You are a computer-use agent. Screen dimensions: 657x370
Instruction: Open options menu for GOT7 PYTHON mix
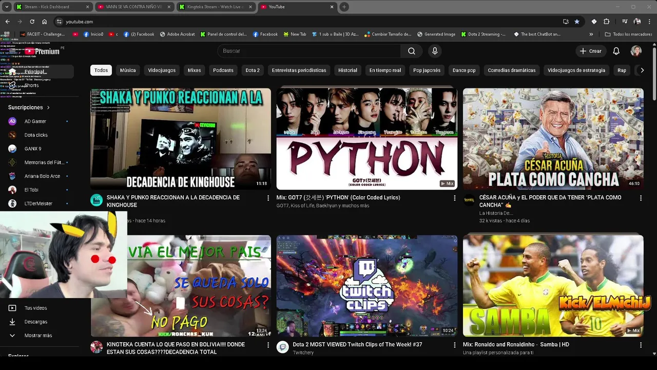(454, 198)
